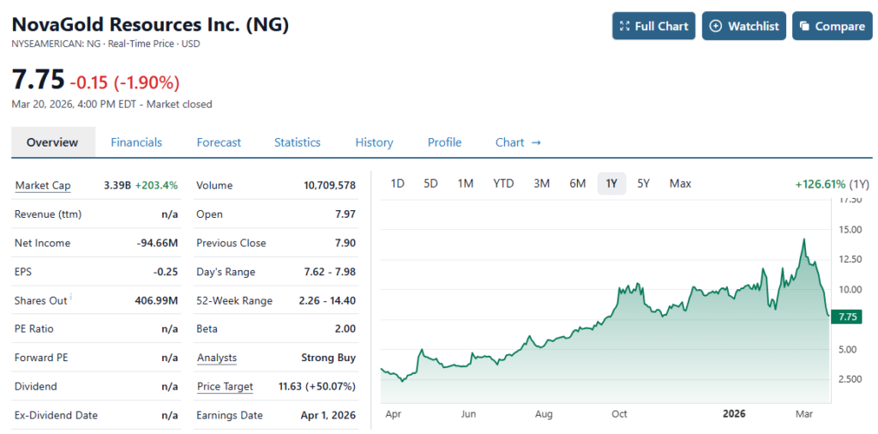Go to the History tab
The image size is (878, 434).
coord(374,142)
